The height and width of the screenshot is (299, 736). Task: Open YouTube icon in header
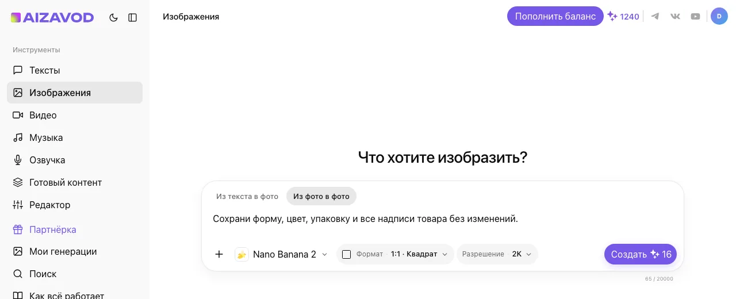tap(695, 16)
